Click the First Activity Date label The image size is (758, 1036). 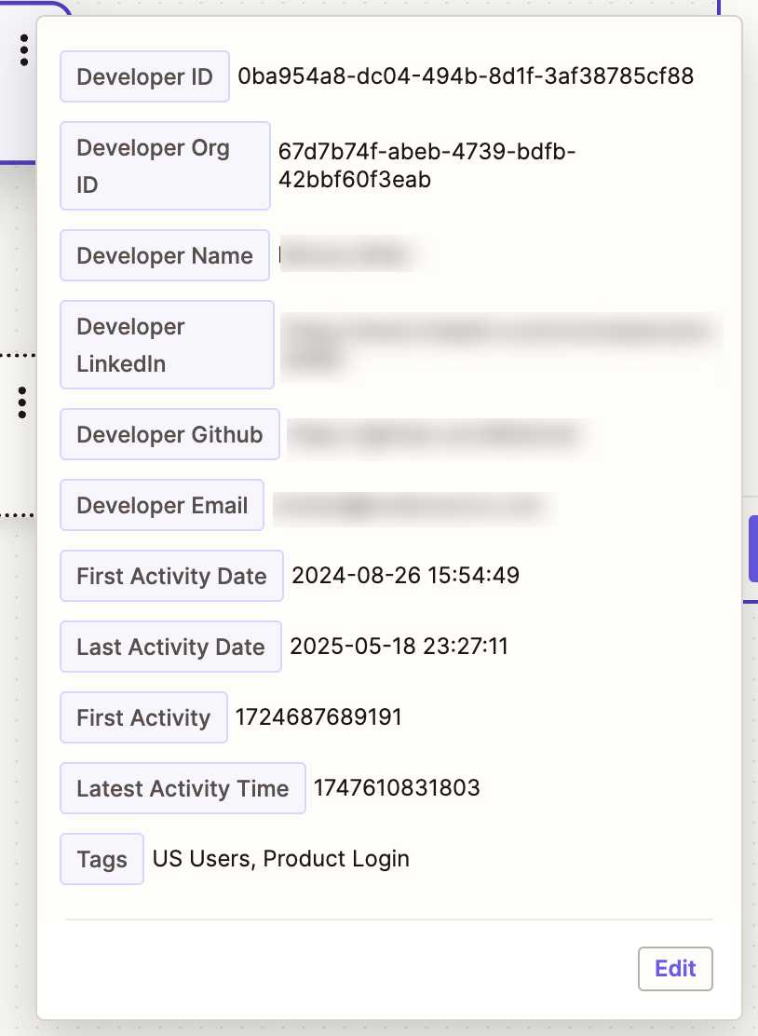tap(171, 576)
